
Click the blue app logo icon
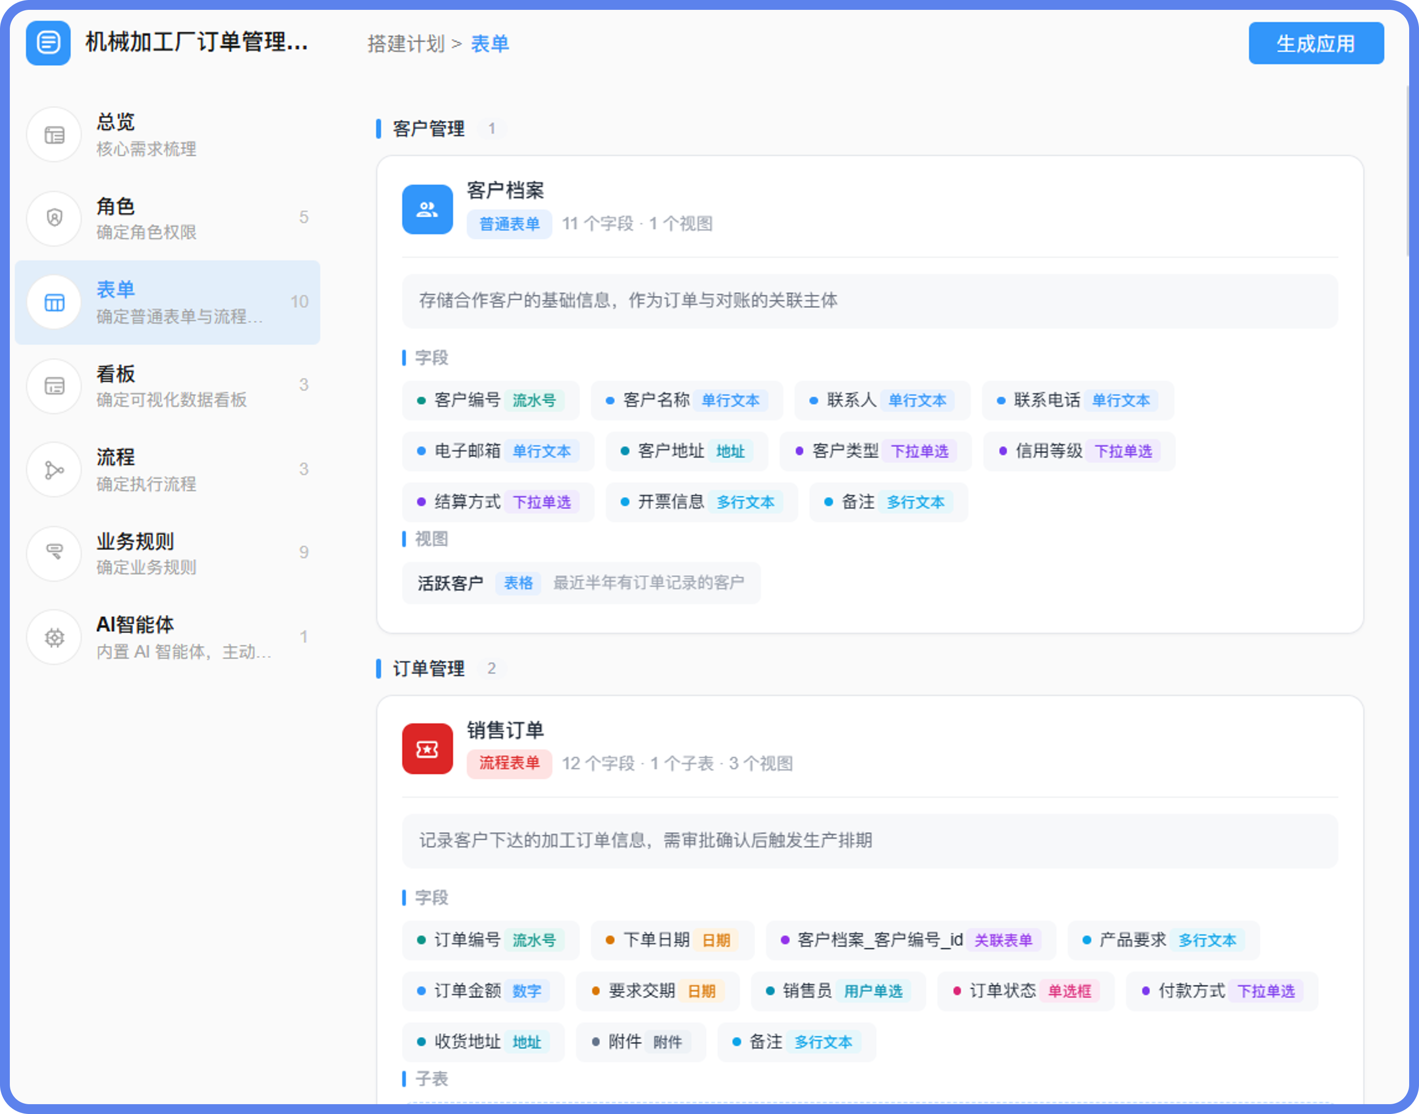tap(48, 43)
